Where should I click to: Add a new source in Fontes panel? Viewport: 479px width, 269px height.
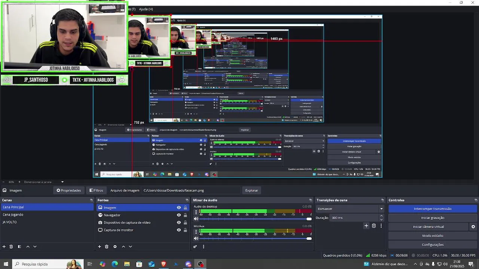click(x=100, y=247)
